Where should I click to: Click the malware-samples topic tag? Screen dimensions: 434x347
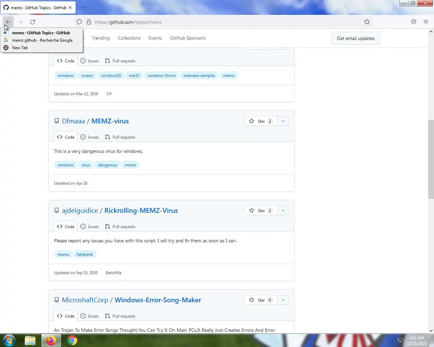[x=199, y=76]
